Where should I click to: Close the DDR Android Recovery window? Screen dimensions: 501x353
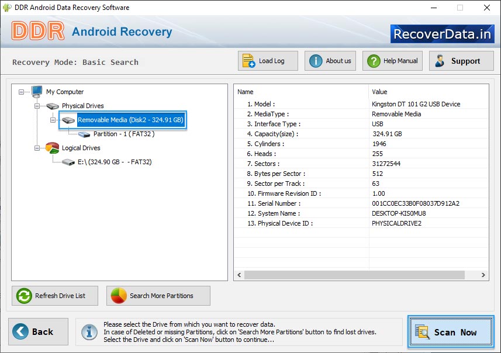coord(486,8)
